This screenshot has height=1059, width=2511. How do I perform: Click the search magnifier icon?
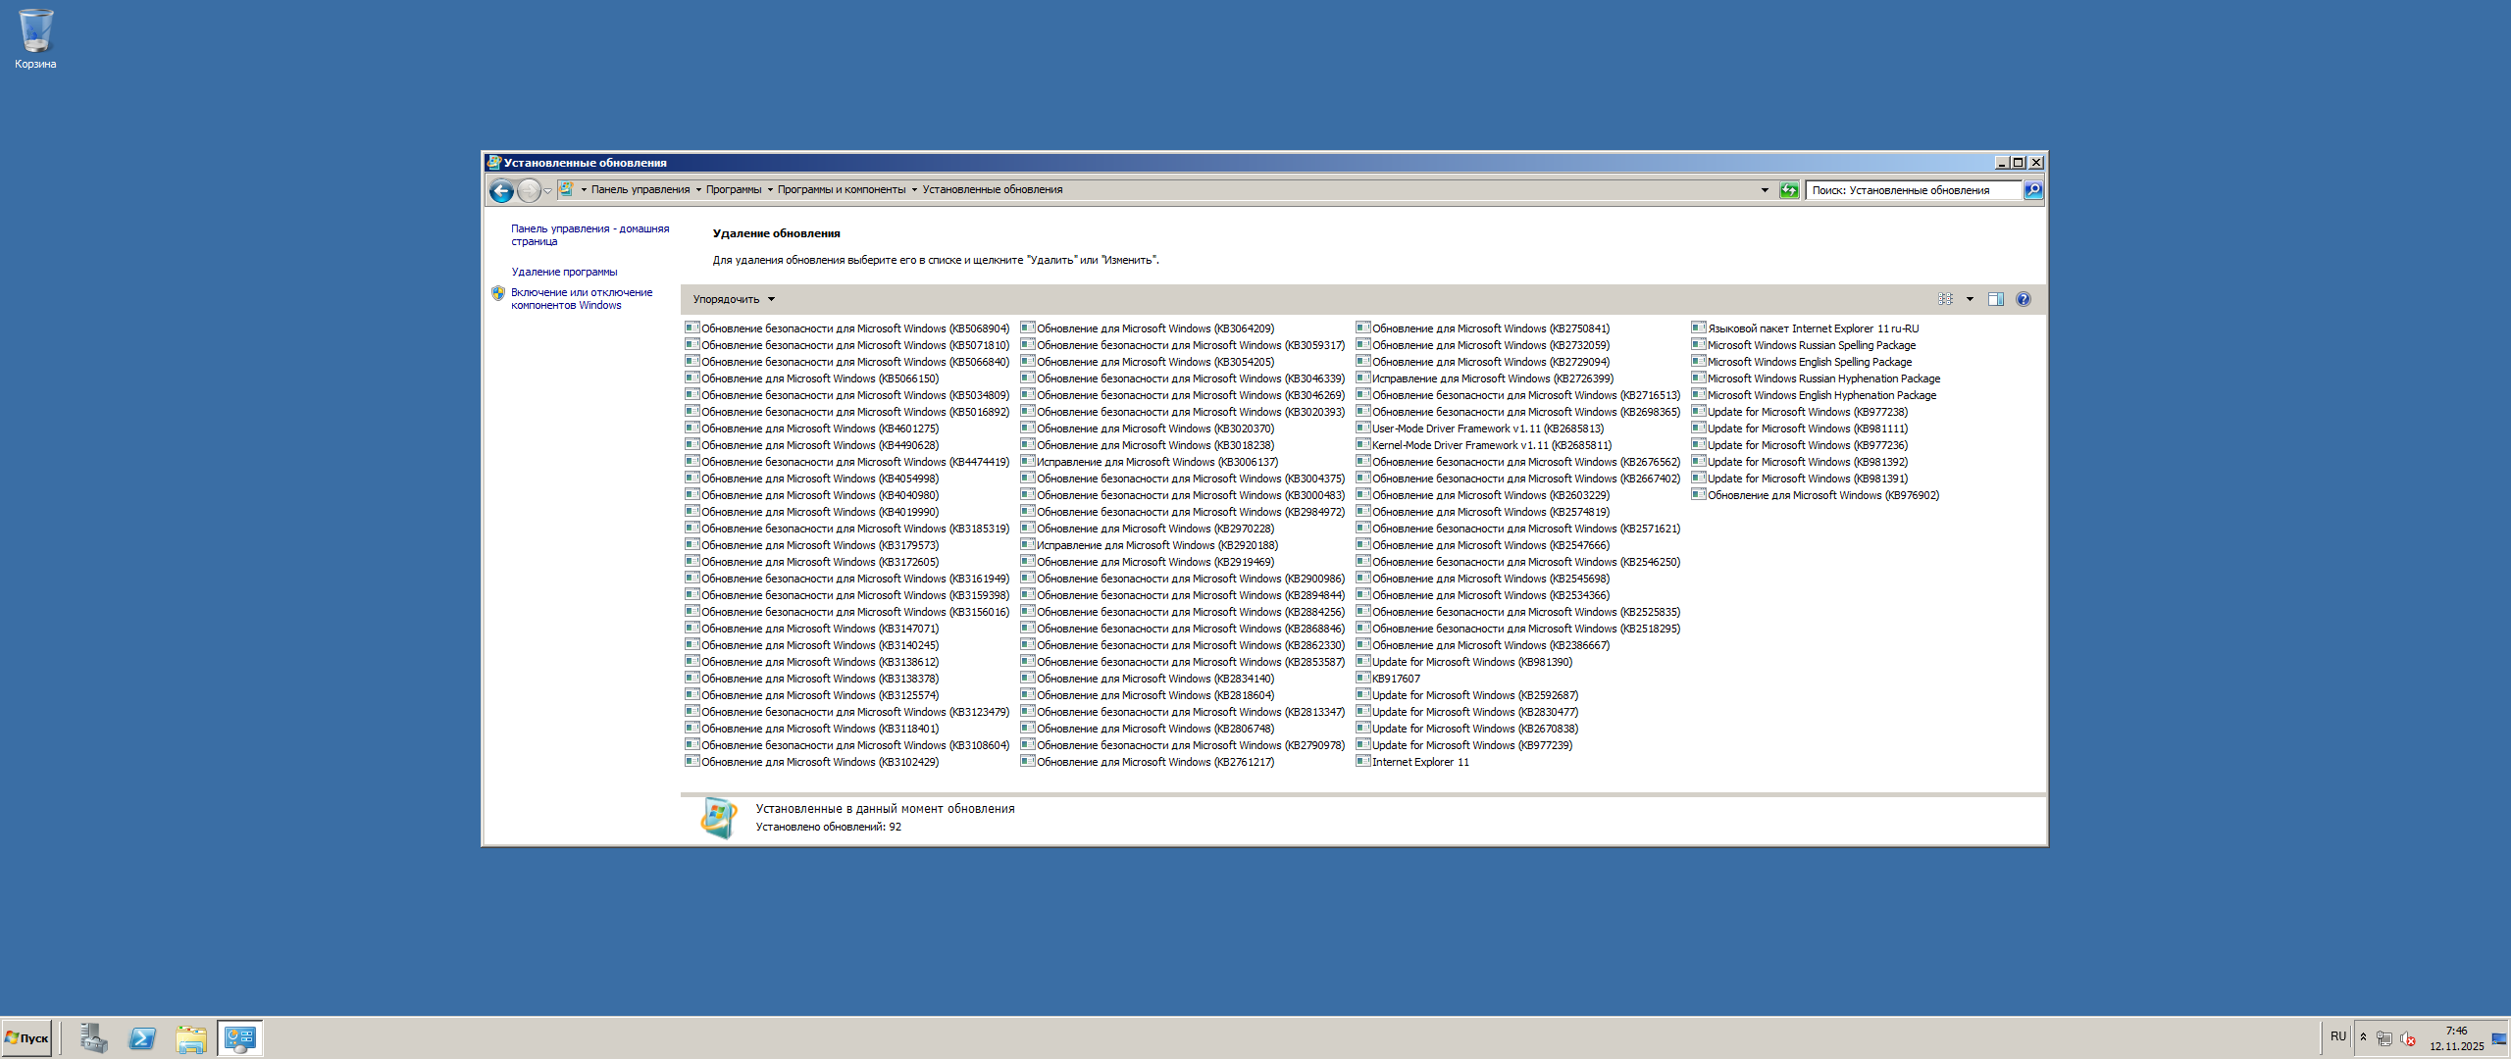pyautogui.click(x=2033, y=190)
